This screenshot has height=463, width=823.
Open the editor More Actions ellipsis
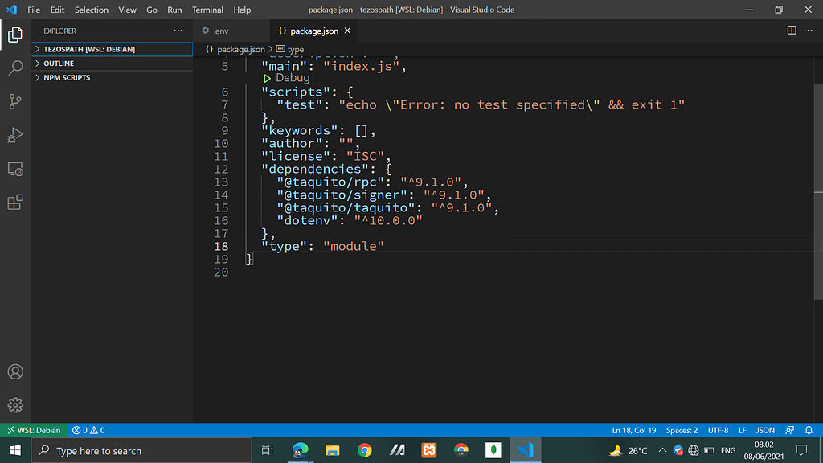click(x=809, y=31)
